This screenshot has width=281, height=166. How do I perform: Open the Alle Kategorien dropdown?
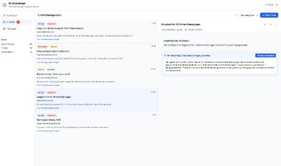(248, 15)
